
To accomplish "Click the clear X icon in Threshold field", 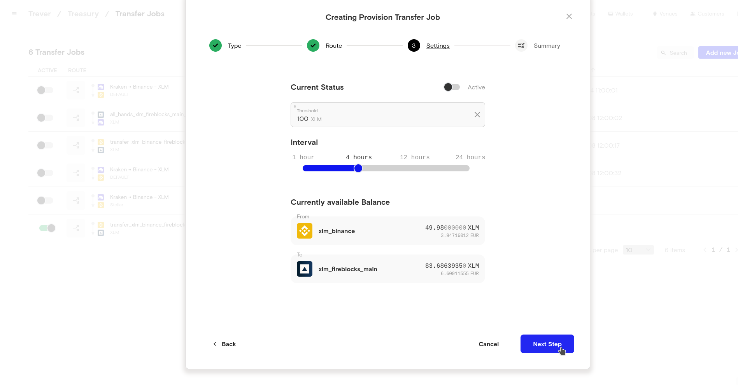I will 477,115.
